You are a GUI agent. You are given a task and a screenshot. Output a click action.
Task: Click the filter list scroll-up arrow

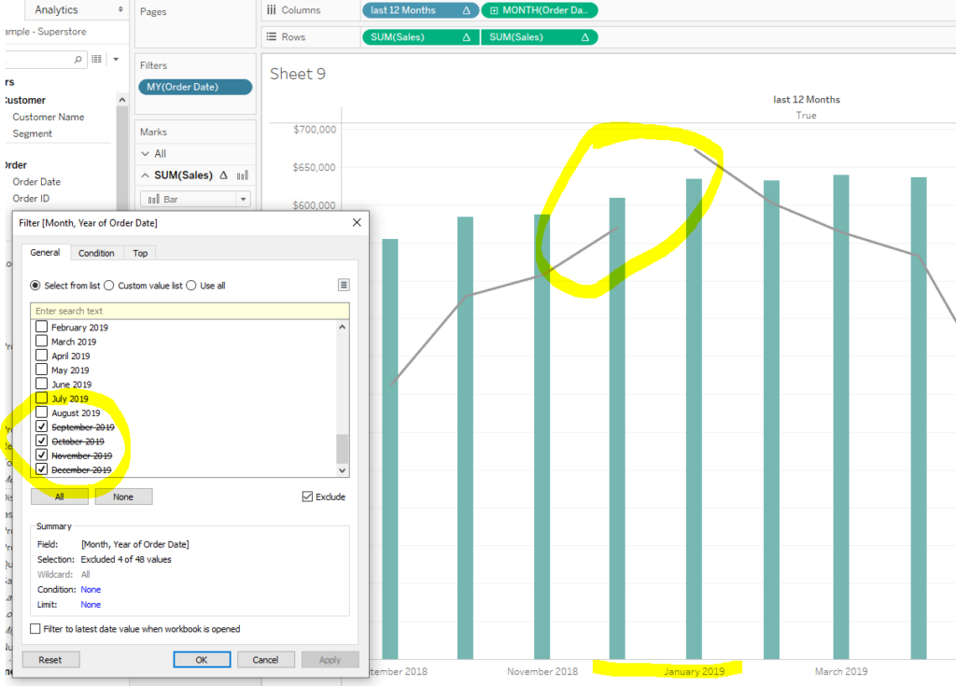tap(343, 328)
